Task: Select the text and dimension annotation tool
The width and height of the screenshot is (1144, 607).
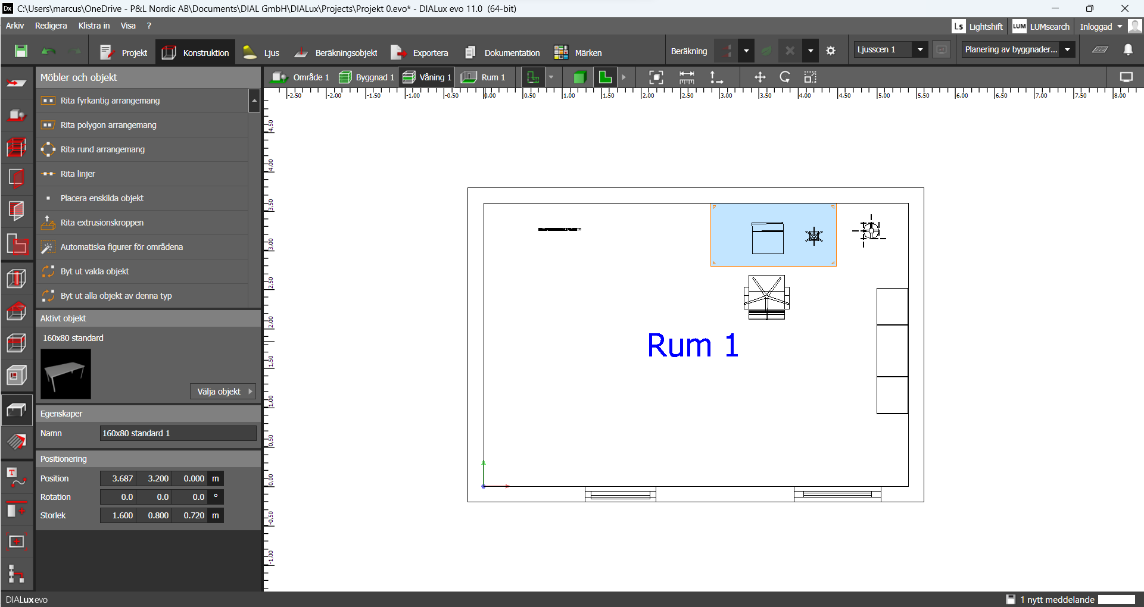Action: click(17, 477)
